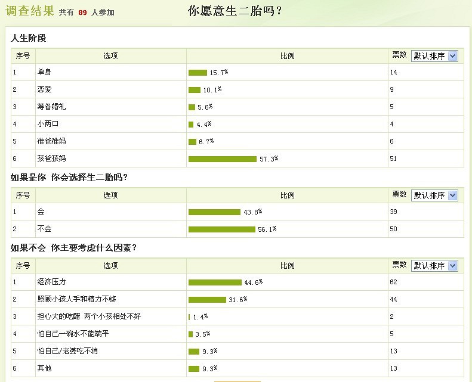
Task: Select the 恋爱 option text
Action: (44, 89)
